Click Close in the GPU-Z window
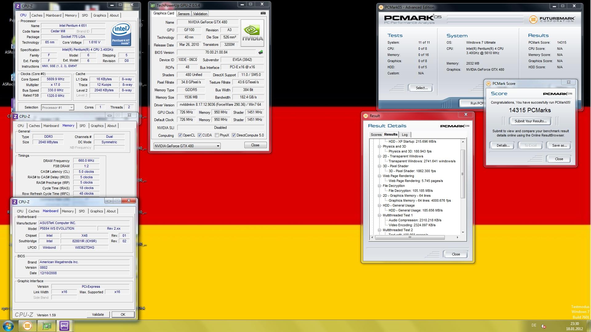This screenshot has height=332, width=591. click(x=255, y=145)
